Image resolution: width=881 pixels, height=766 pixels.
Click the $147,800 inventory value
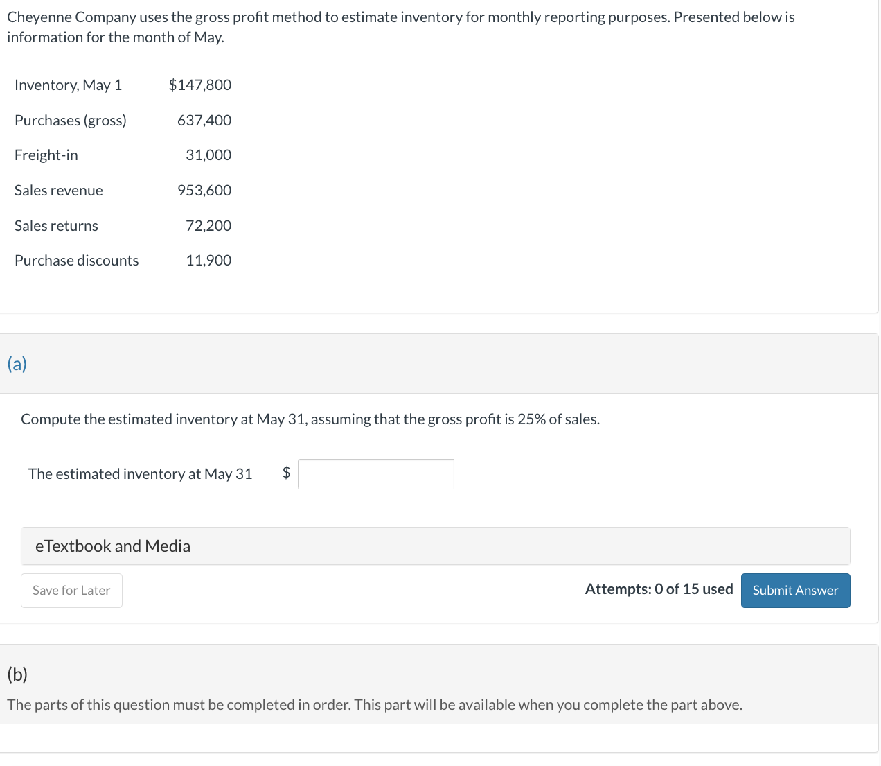click(x=200, y=85)
